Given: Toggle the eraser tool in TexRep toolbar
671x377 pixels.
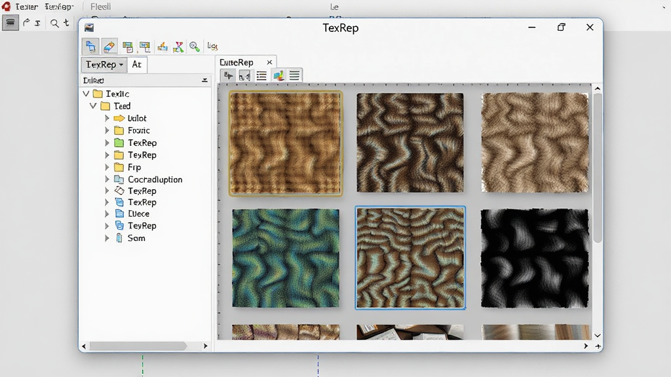Looking at the screenshot, I should coord(109,46).
